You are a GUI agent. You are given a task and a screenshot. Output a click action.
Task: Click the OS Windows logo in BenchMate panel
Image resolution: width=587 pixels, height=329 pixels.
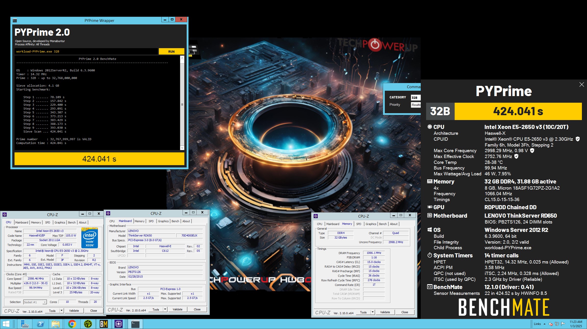pyautogui.click(x=430, y=230)
